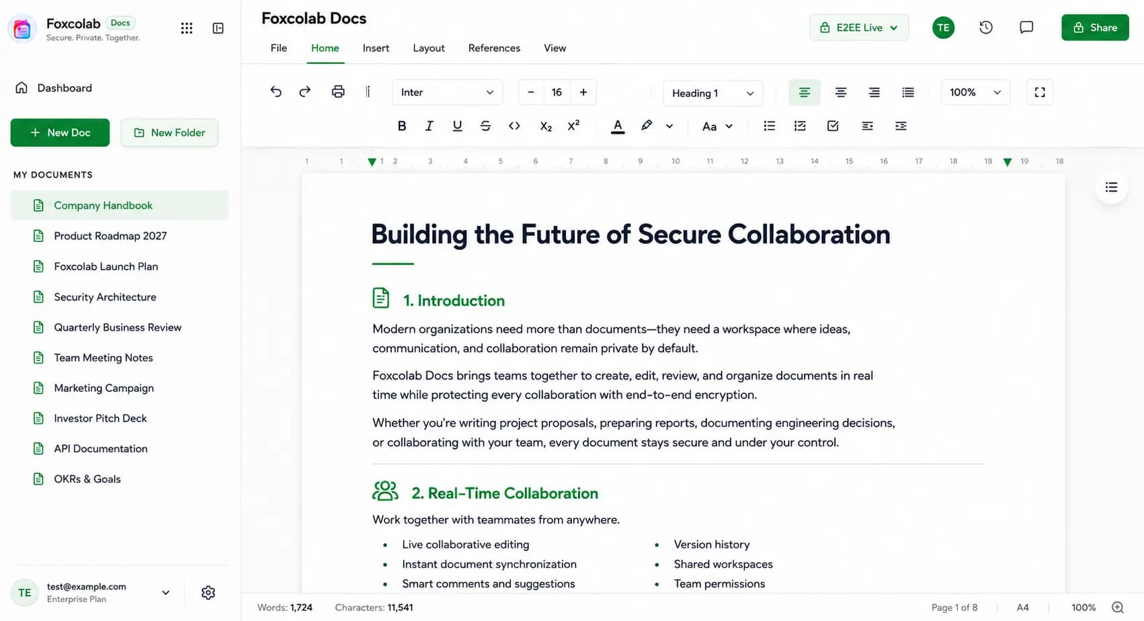Click the undo arrow icon

(x=276, y=92)
